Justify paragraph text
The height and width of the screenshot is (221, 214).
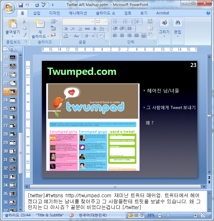[136, 36]
